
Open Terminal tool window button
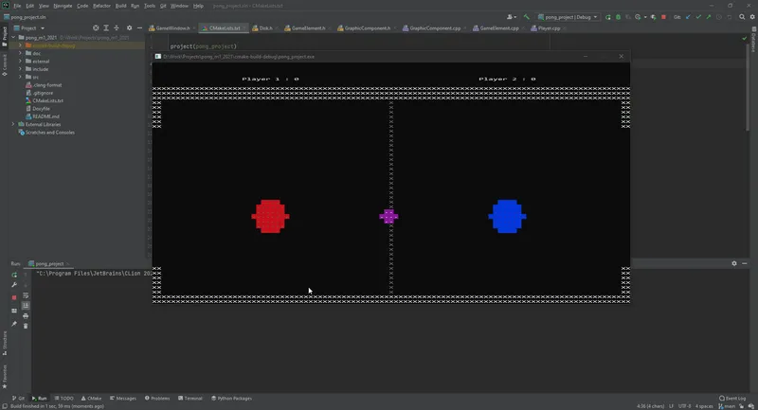[190, 399]
